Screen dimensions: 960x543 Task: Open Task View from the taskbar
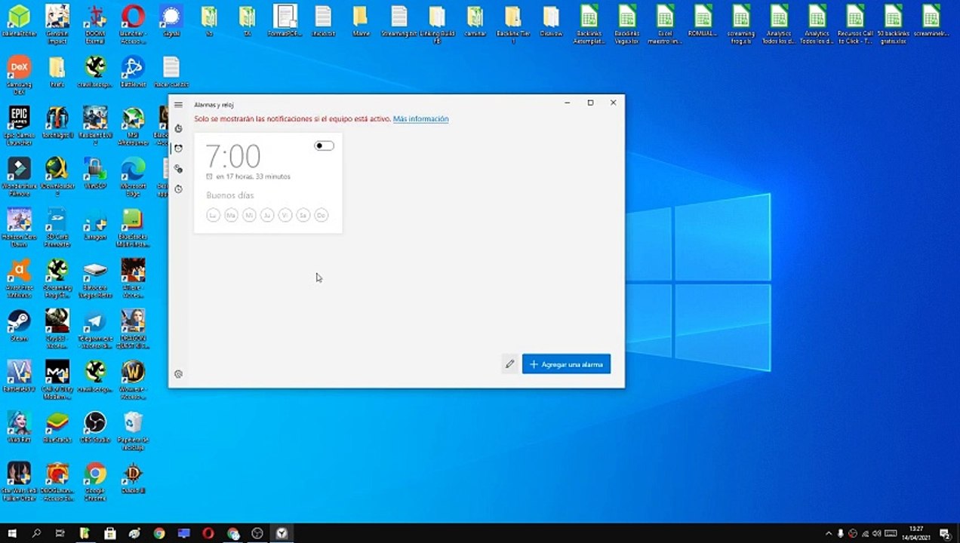click(60, 533)
